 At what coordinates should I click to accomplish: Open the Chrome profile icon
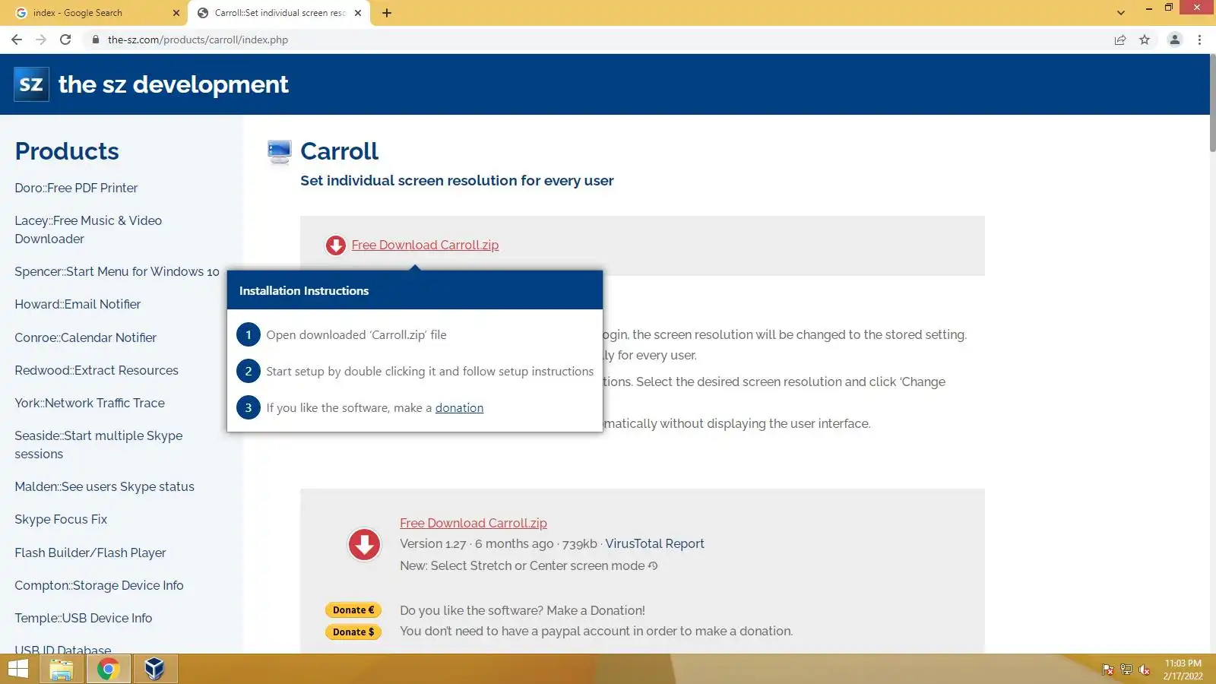1175,40
